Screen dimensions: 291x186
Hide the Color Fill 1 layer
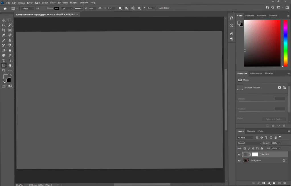point(239,154)
